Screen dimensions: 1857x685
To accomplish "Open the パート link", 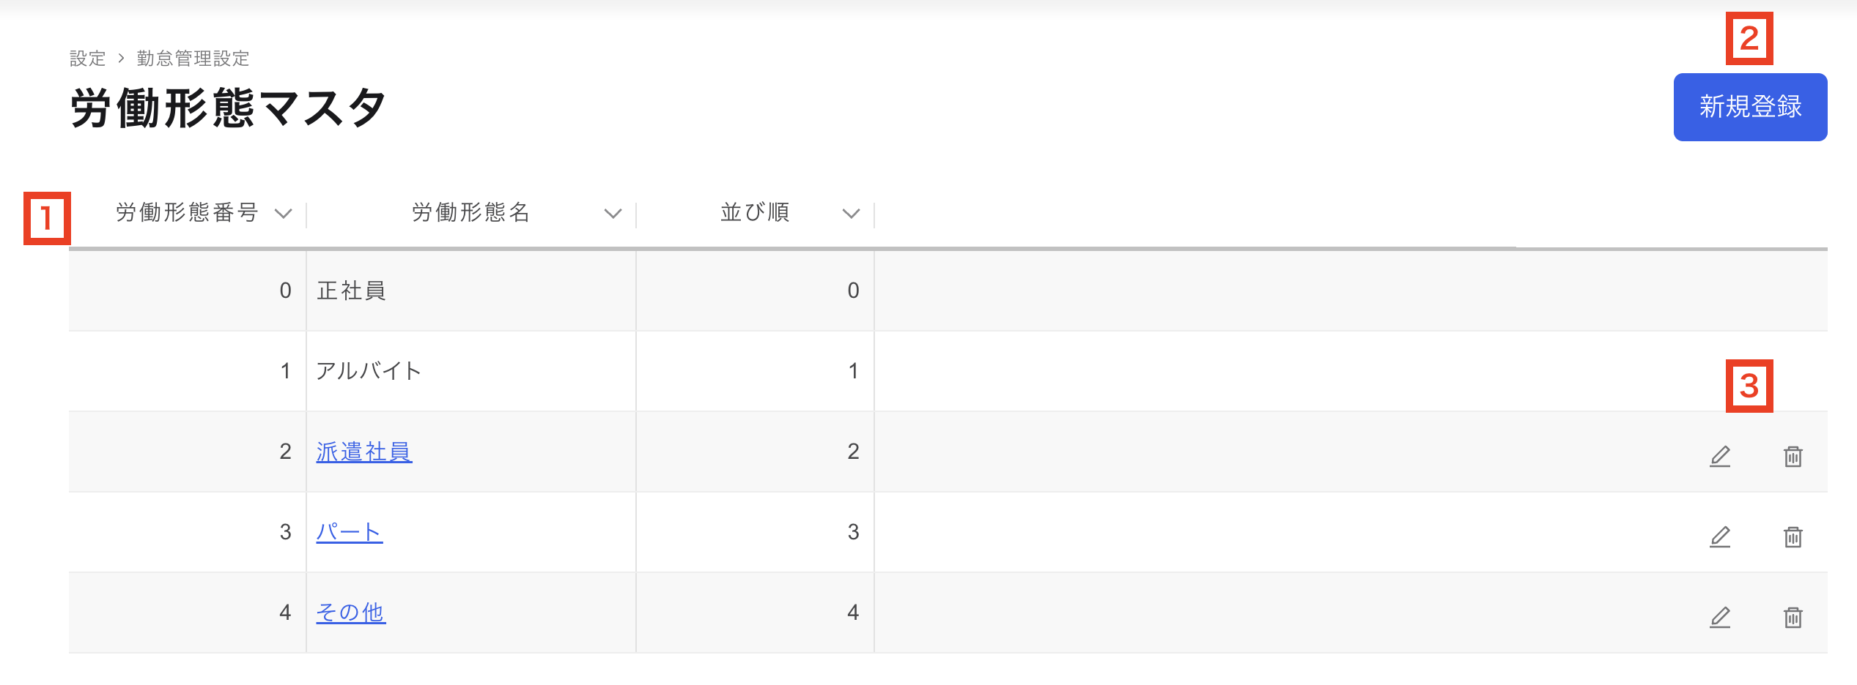I will [x=349, y=532].
